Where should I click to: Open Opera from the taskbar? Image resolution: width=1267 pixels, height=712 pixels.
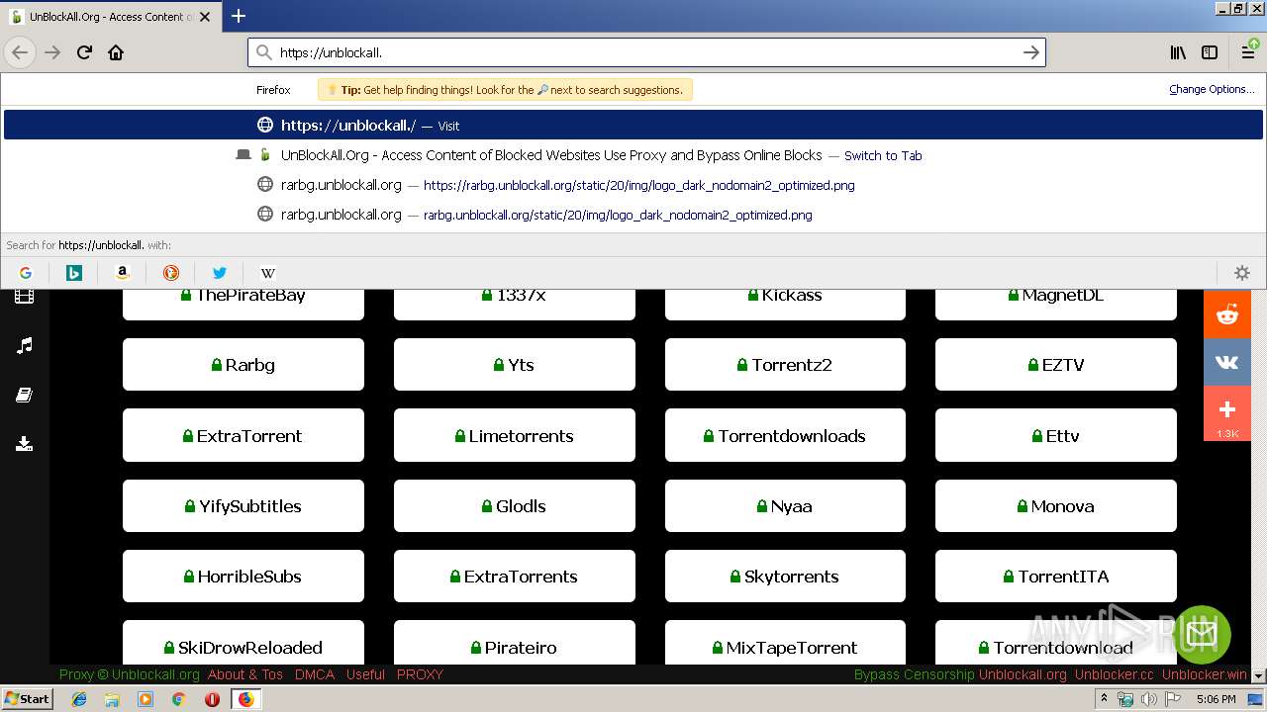(212, 699)
